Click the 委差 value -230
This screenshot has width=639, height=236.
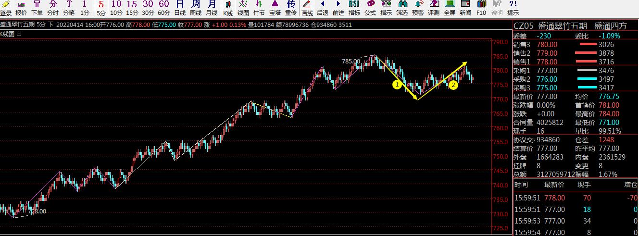[544, 36]
